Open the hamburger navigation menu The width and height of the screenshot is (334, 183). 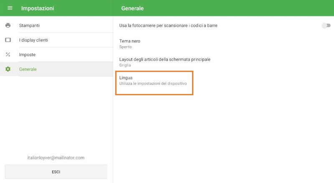pos(10,8)
